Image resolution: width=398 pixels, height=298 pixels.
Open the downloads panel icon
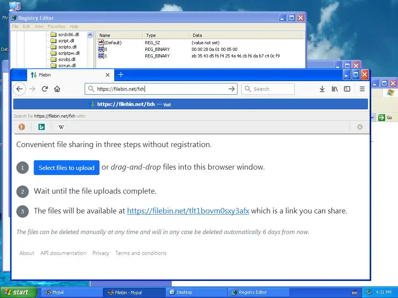tap(322, 89)
